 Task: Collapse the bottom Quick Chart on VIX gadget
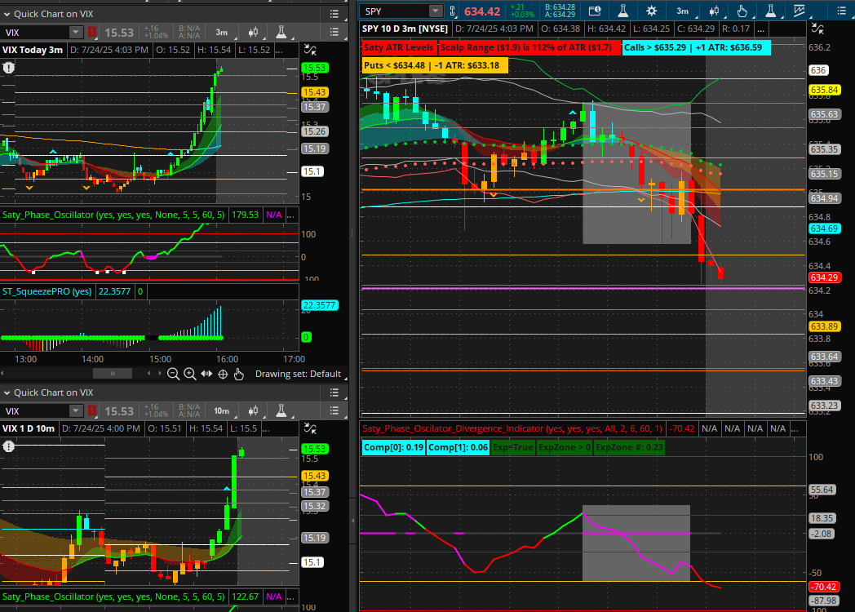click(7, 392)
